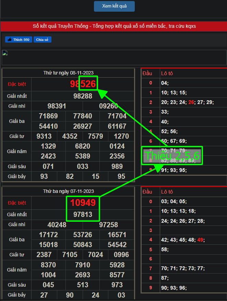Image resolution: width=227 pixels, height=301 pixels.
Task: Select the Giải bảy number 27
Action: click(44, 295)
